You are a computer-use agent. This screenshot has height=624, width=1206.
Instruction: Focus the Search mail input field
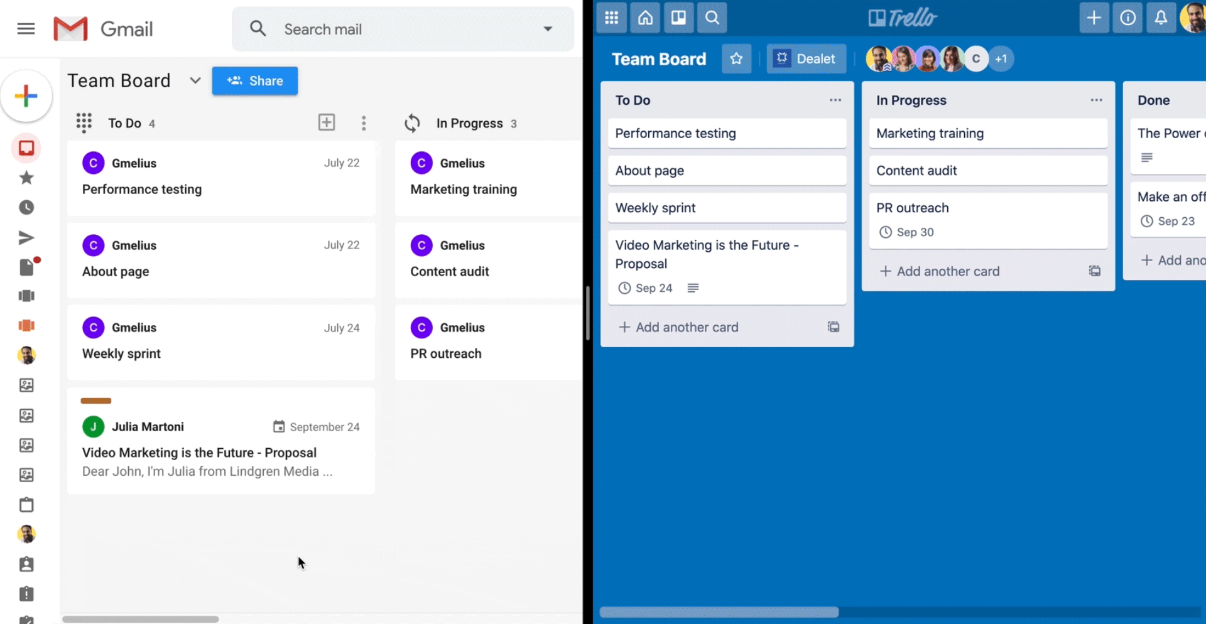pos(403,29)
